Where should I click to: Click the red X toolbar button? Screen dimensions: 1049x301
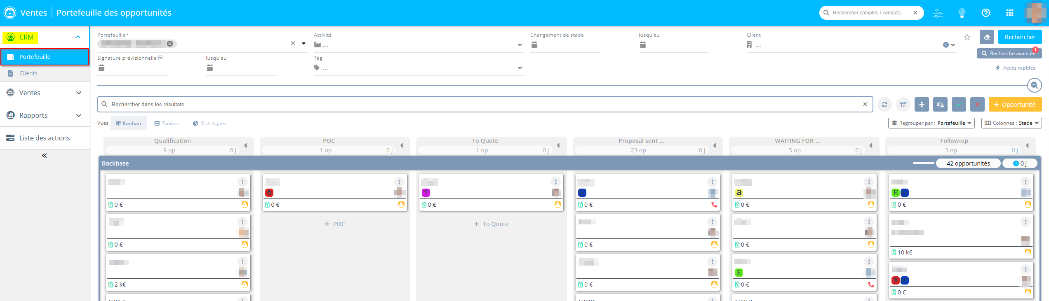pos(977,105)
